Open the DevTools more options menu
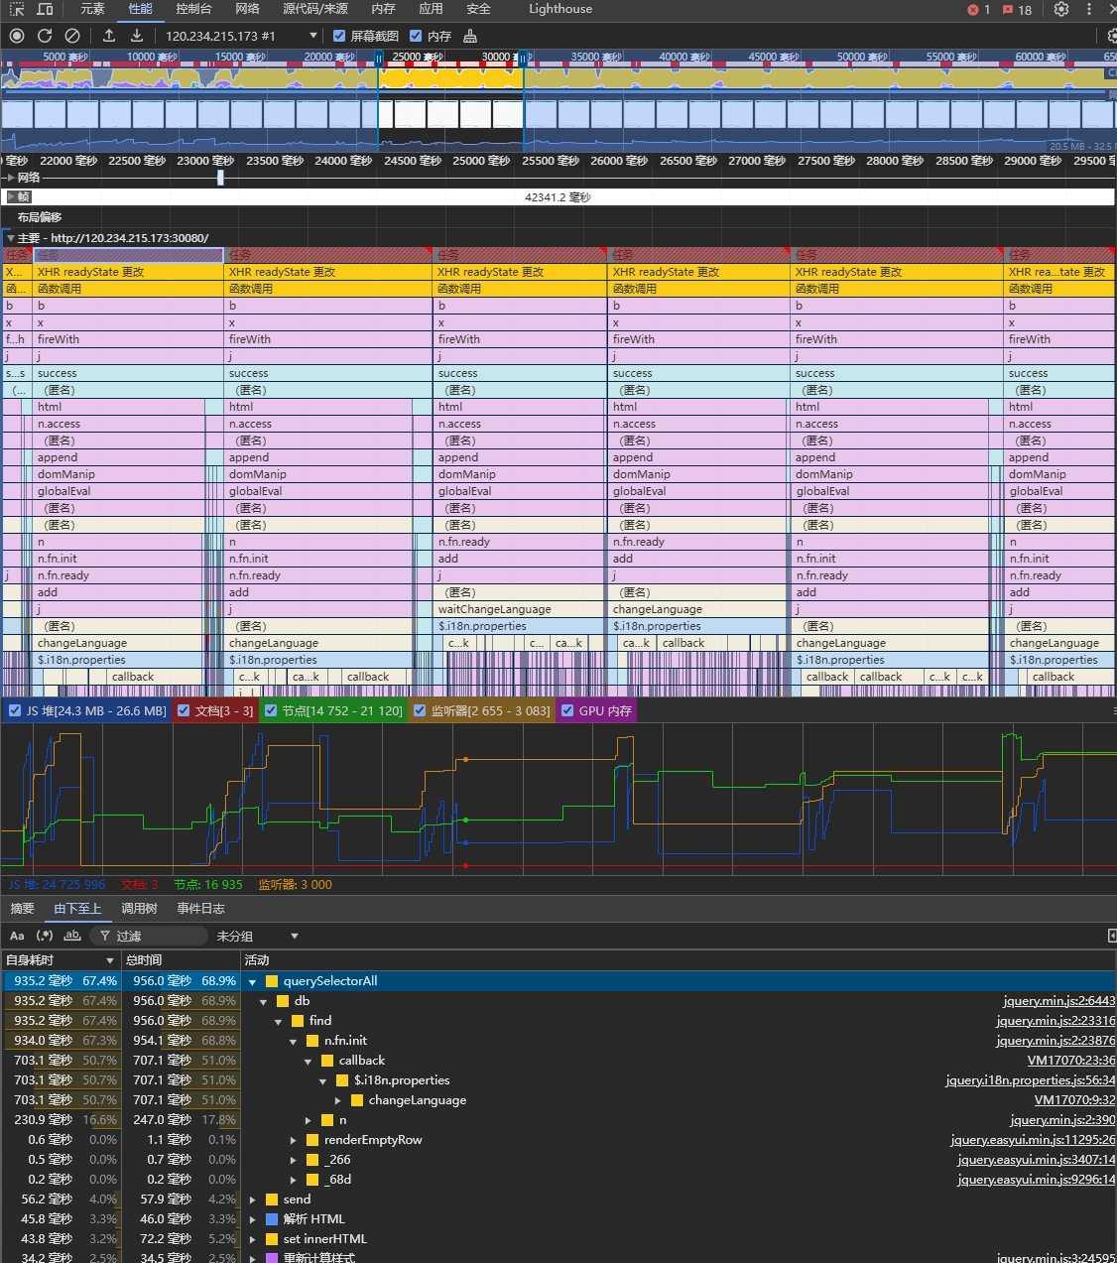1117x1263 pixels. [1089, 9]
